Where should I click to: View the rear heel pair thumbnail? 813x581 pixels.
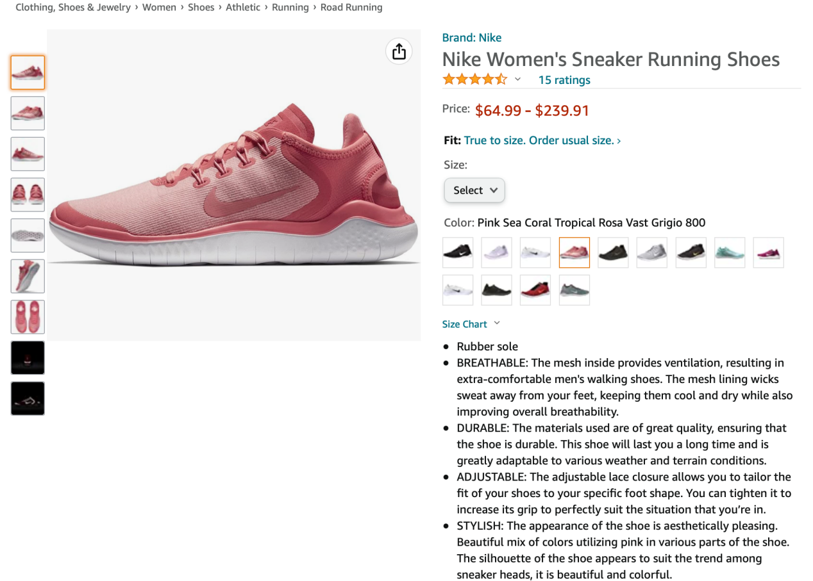tap(28, 195)
